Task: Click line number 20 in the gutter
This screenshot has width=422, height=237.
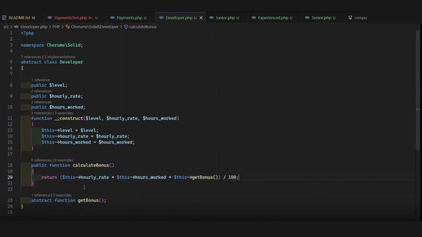Action: click(x=10, y=177)
